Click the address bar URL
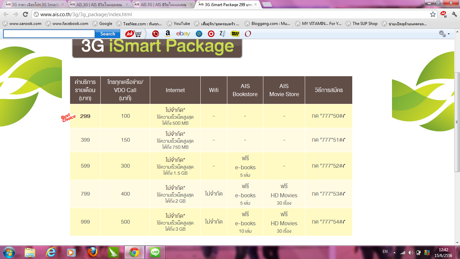460x259 pixels. [x=86, y=15]
